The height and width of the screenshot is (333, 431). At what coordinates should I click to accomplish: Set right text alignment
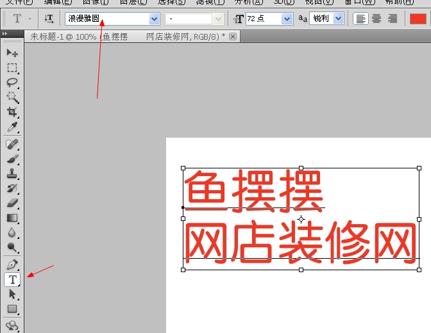pyautogui.click(x=392, y=19)
